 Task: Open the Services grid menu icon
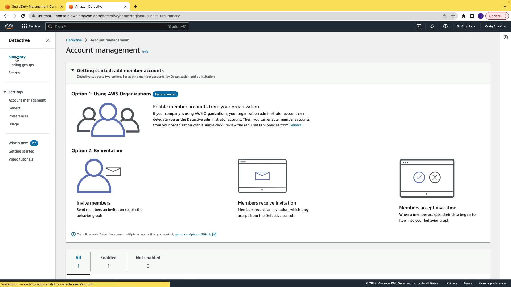pos(24,26)
